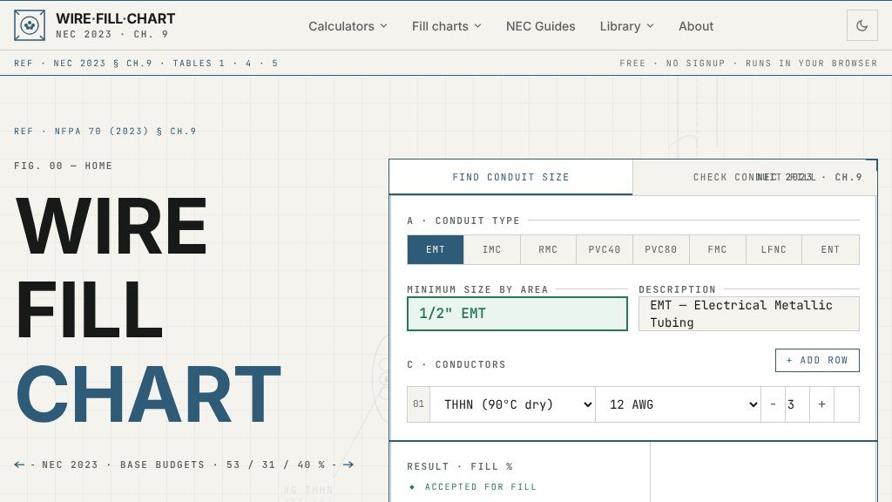The height and width of the screenshot is (502, 892).
Task: Click the conductor quantity field showing 3
Action: tap(797, 404)
